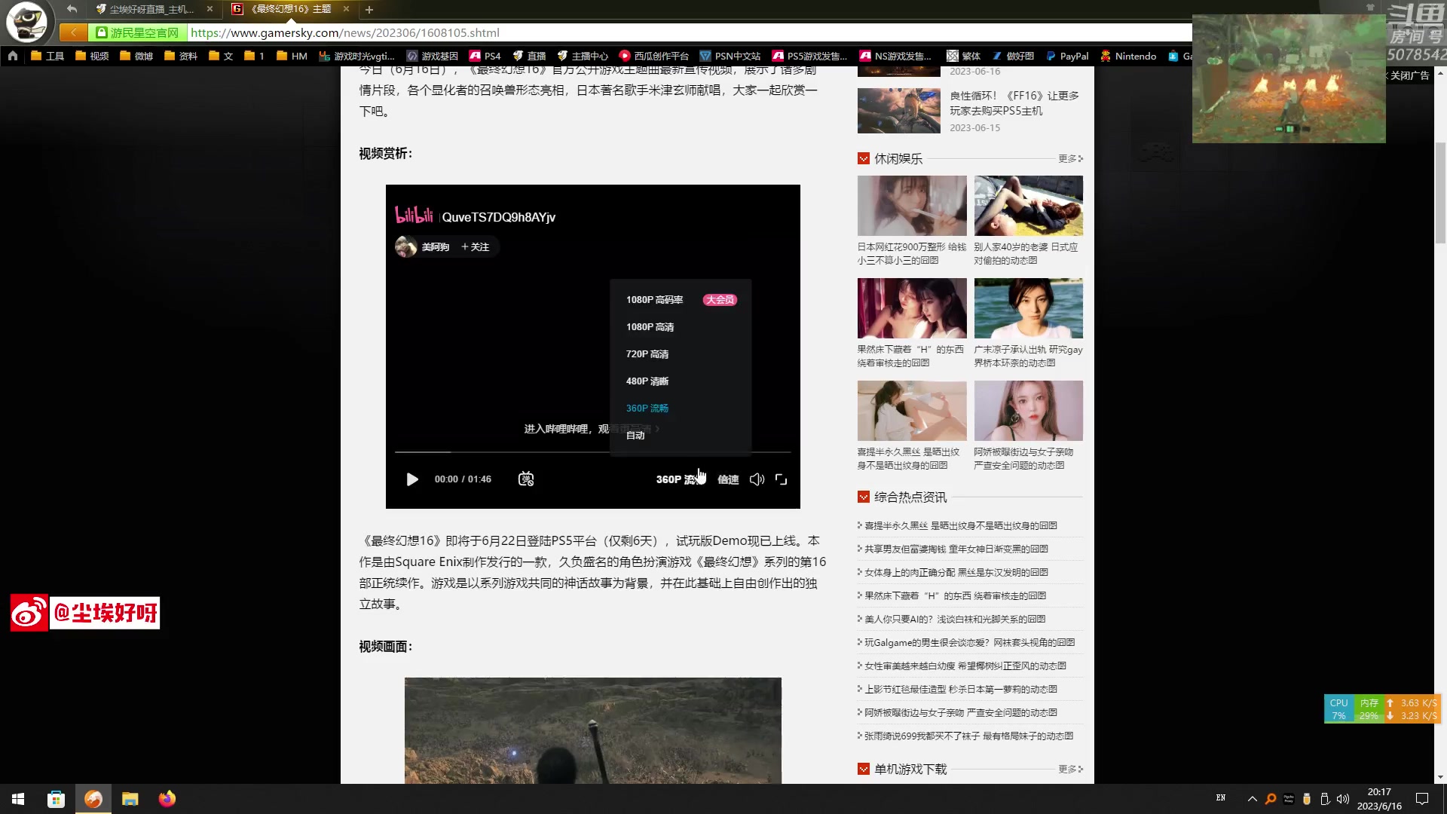
Task: Follow uploader with +关注 button
Action: 476,247
